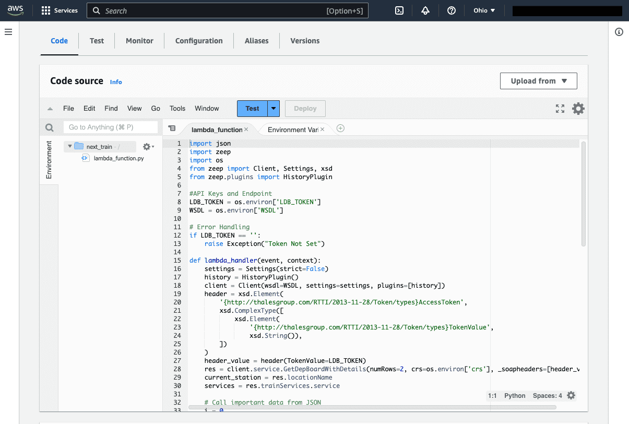Click the 'history = HistoryPlugin()' line
This screenshot has width=629, height=424.
252,277
